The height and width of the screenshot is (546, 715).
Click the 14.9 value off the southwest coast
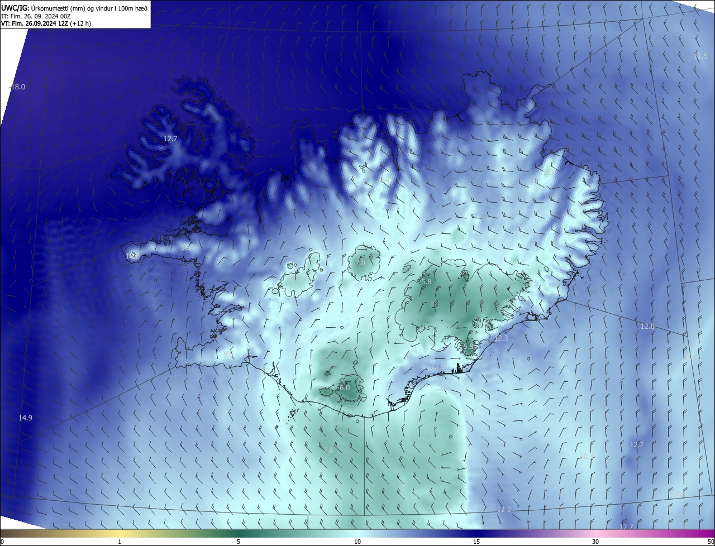tap(25, 418)
